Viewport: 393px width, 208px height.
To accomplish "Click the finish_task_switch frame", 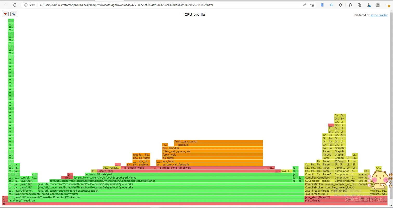I will (x=218, y=142).
